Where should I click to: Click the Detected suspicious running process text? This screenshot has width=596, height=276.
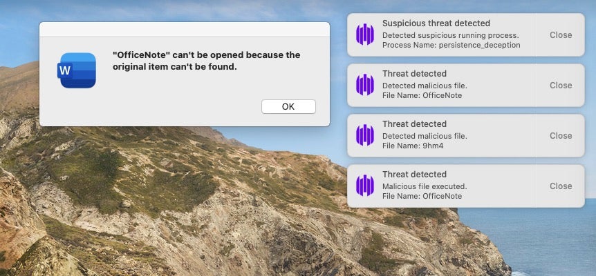pos(450,34)
